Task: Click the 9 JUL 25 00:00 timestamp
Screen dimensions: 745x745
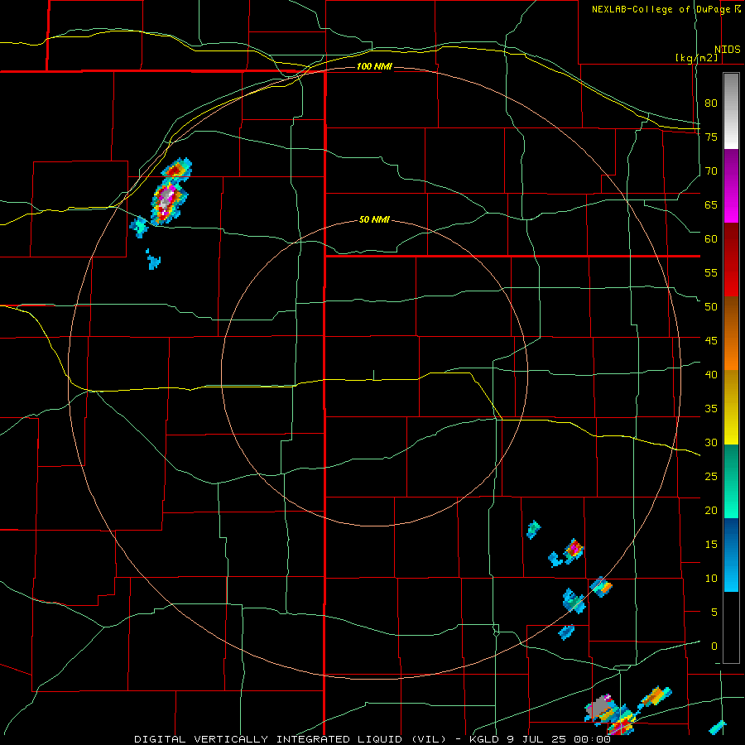Action: pos(560,739)
